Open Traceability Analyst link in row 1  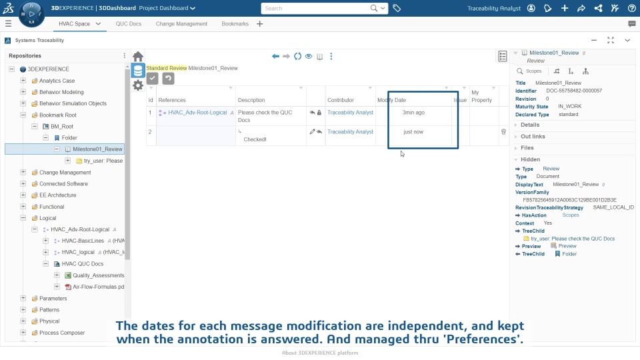click(x=350, y=112)
